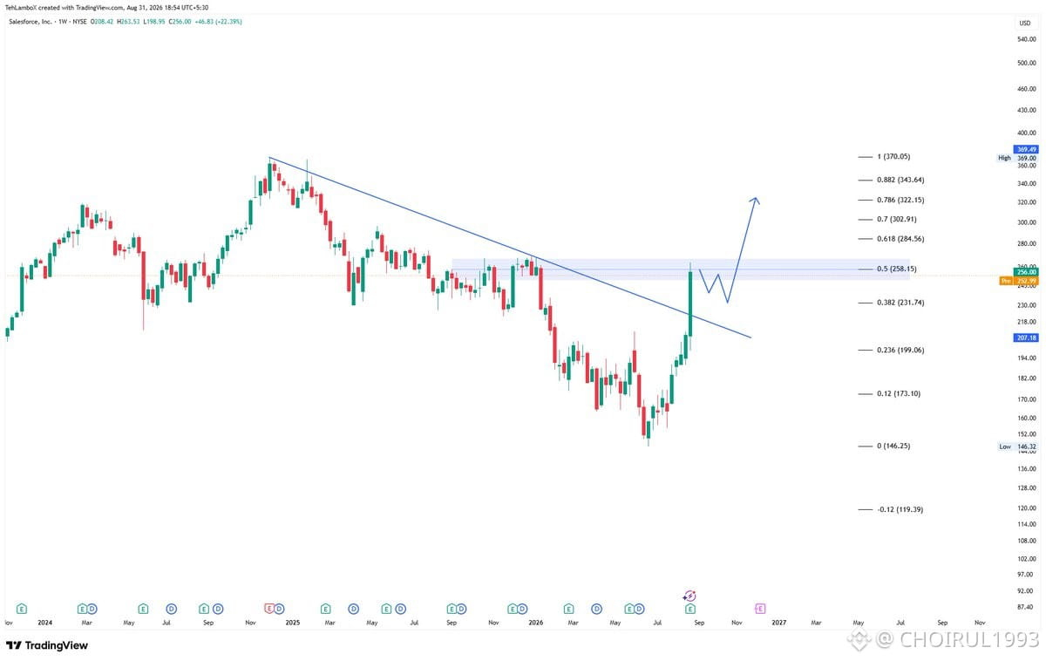The width and height of the screenshot is (1046, 661).
Task: Click the earnings marker between May and Jul 2025
Action: coord(386,609)
